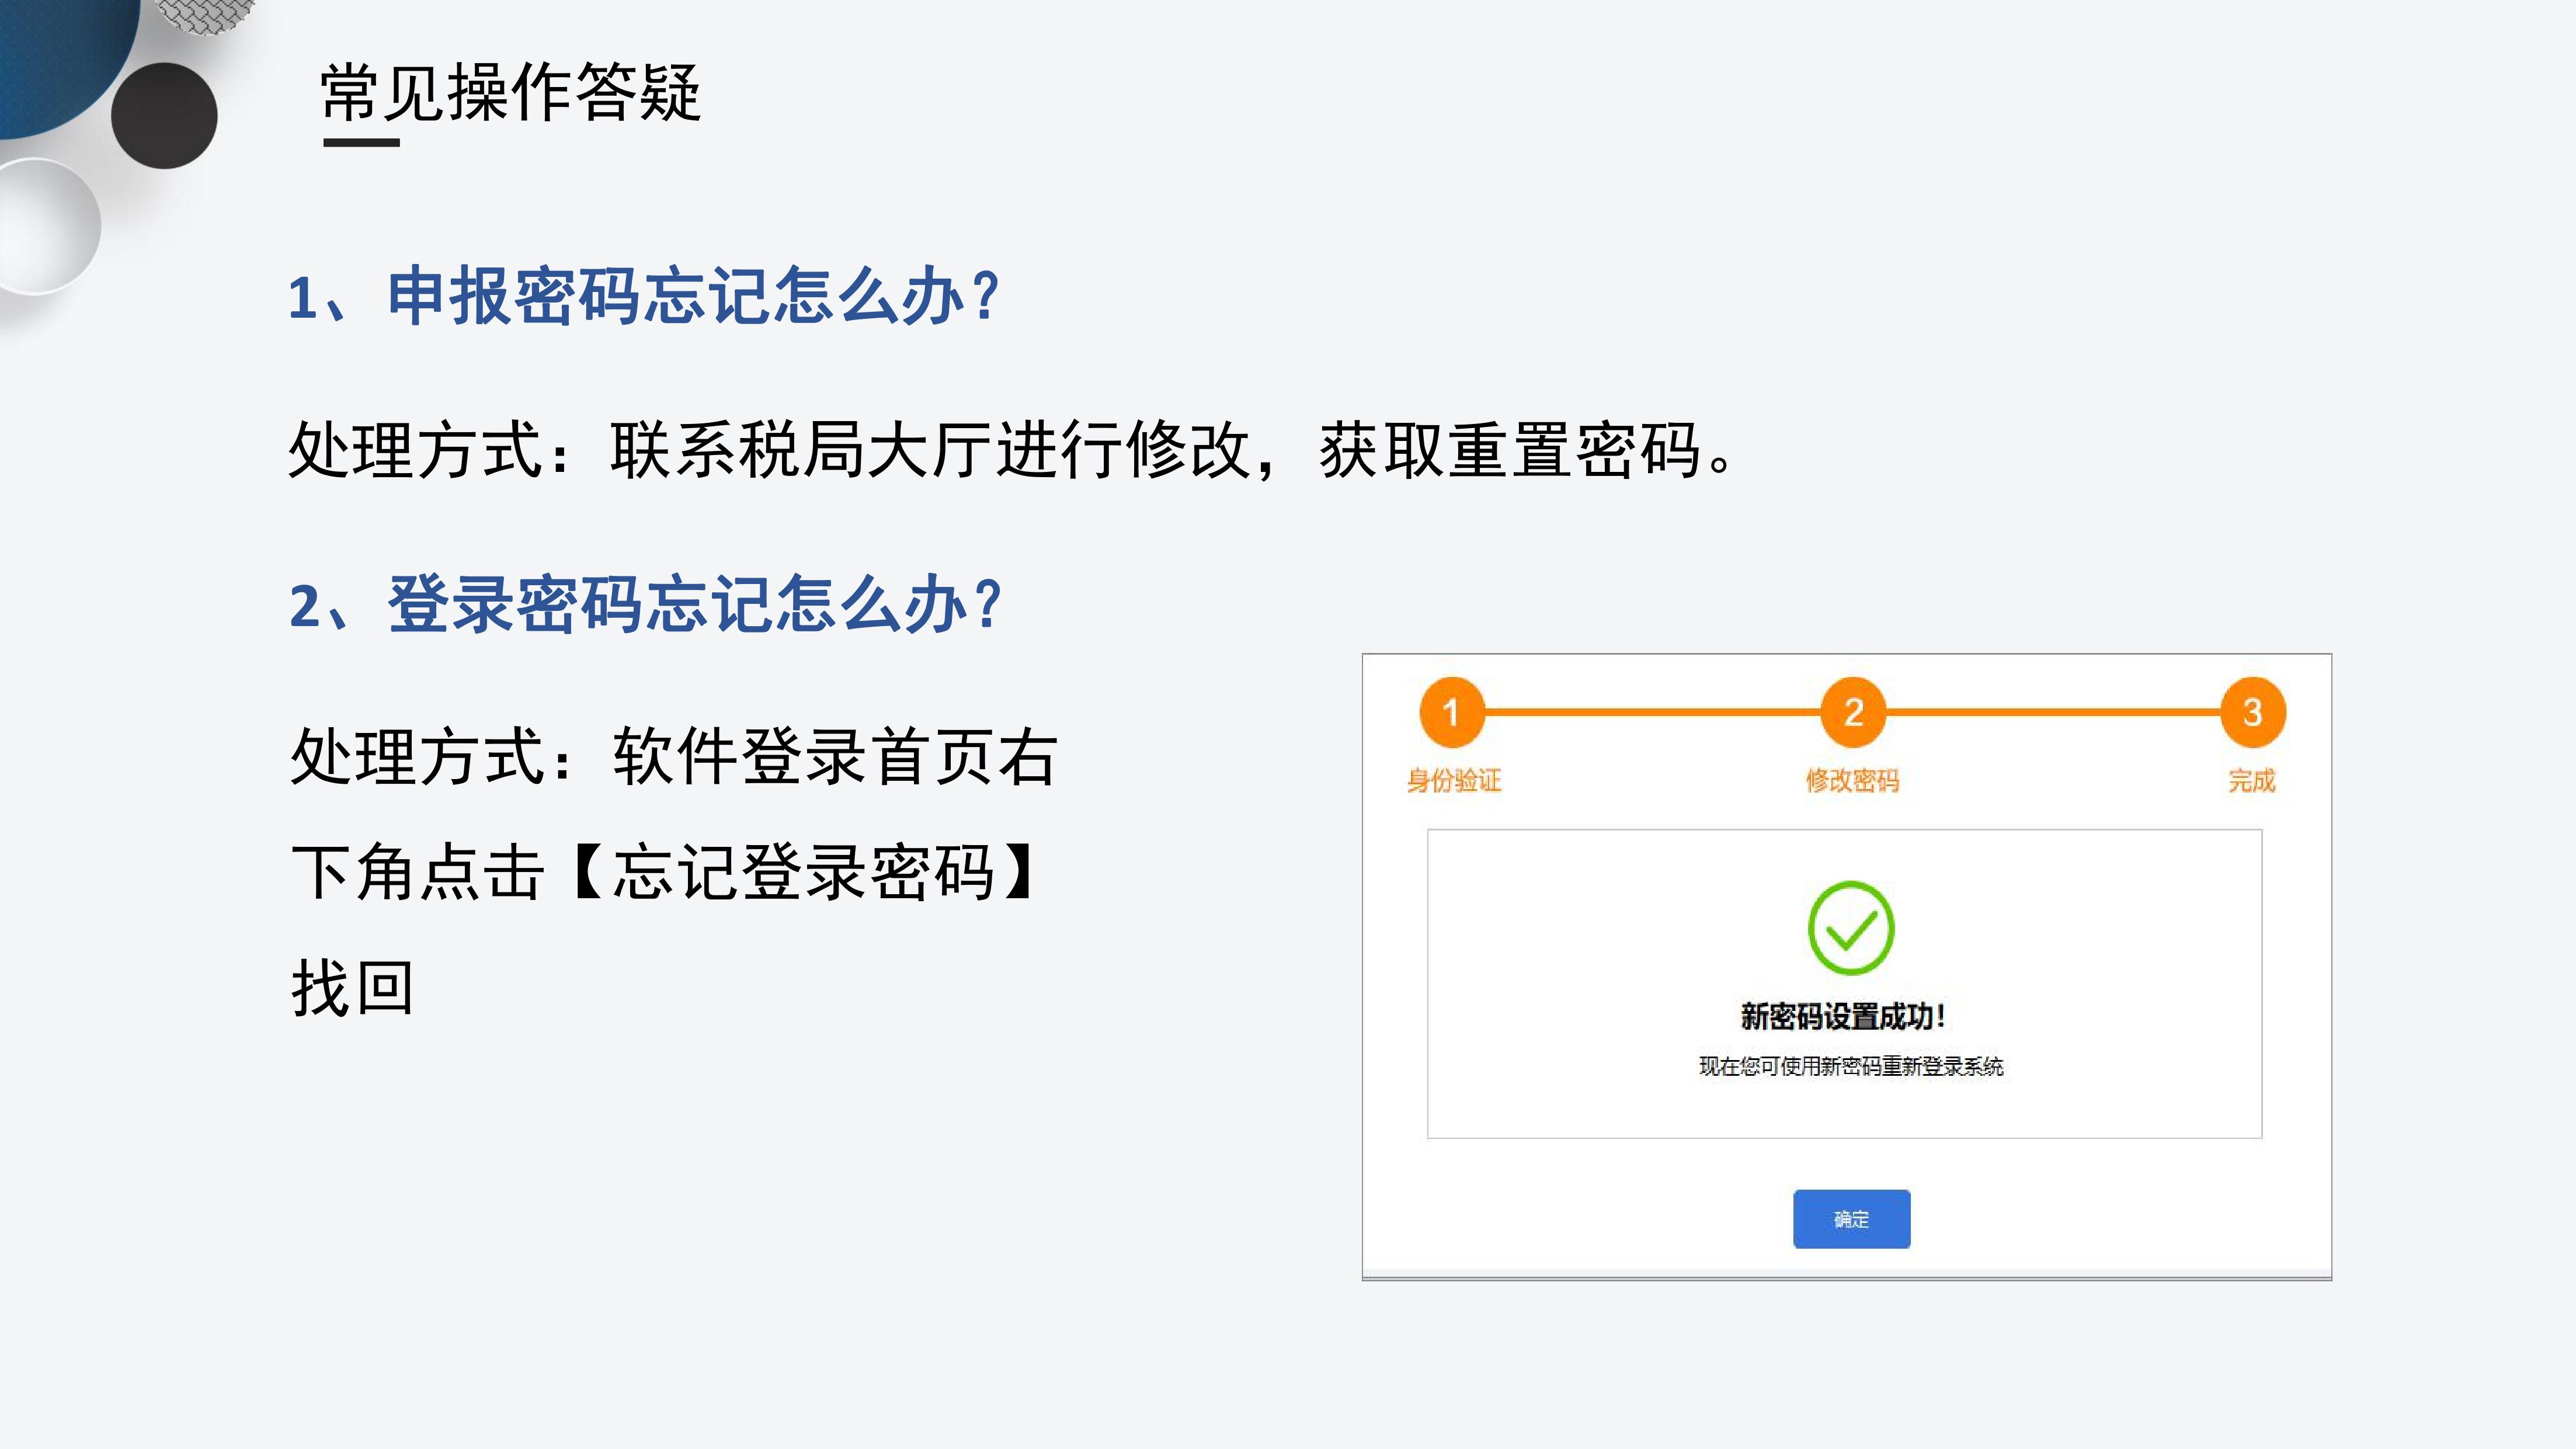This screenshot has height=1449, width=2576.
Task: Click the 新密码设置成功! message
Action: pos(1843,1017)
